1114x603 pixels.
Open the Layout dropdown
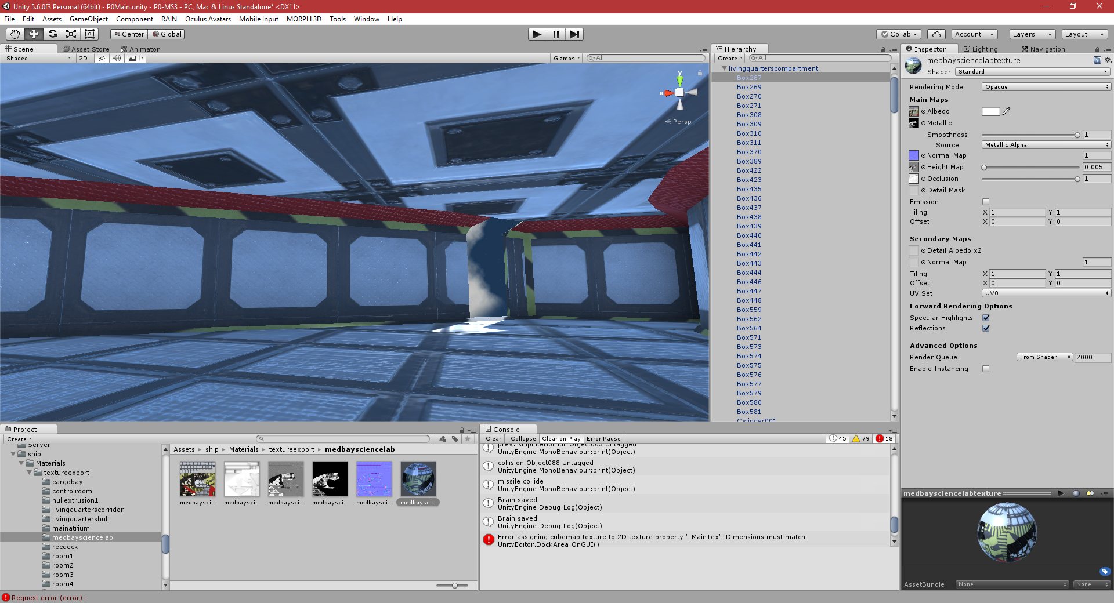1084,34
